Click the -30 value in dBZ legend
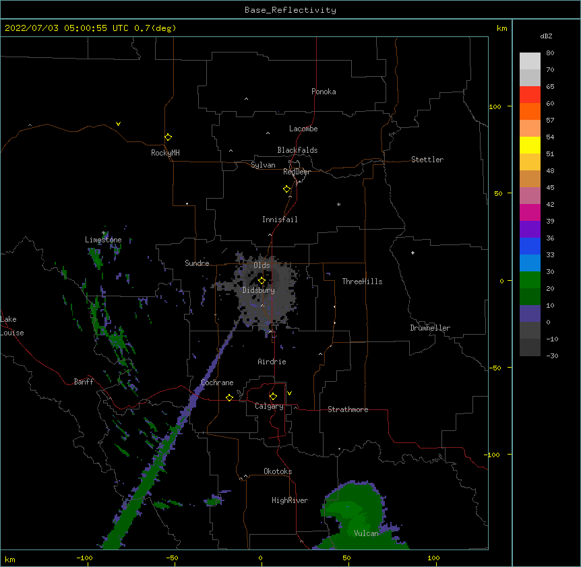Image resolution: width=581 pixels, height=567 pixels. pyautogui.click(x=552, y=356)
